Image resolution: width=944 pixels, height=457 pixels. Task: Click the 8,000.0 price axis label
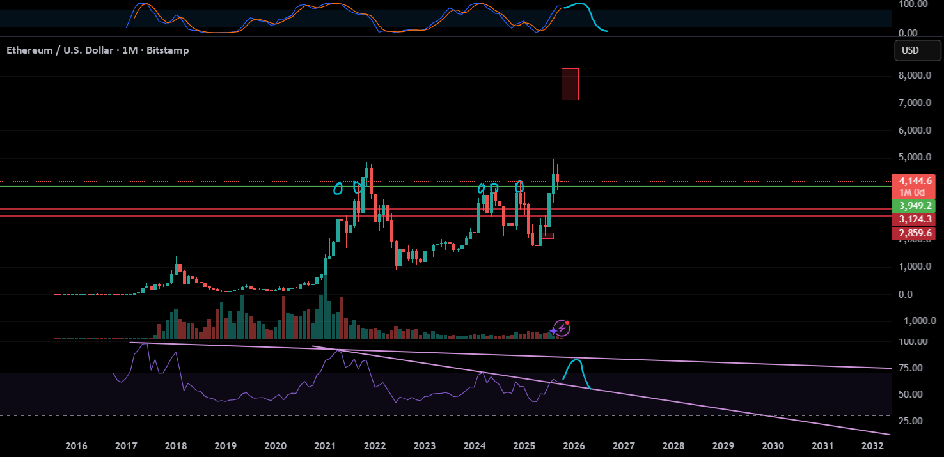[x=914, y=75]
